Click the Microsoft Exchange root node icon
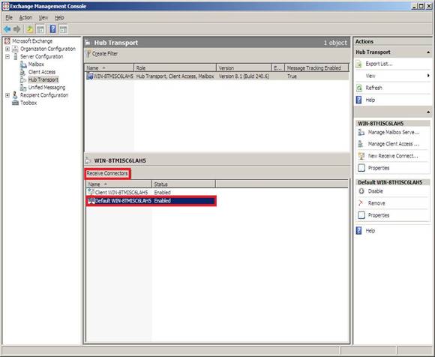Viewport: 435px width, 357px height. (7, 41)
